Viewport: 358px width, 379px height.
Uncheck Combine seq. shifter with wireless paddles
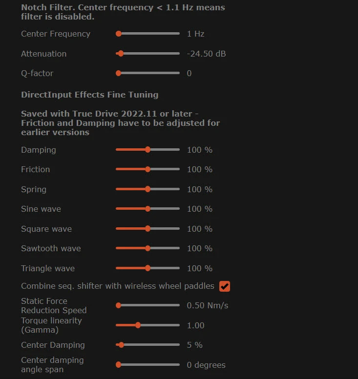225,286
